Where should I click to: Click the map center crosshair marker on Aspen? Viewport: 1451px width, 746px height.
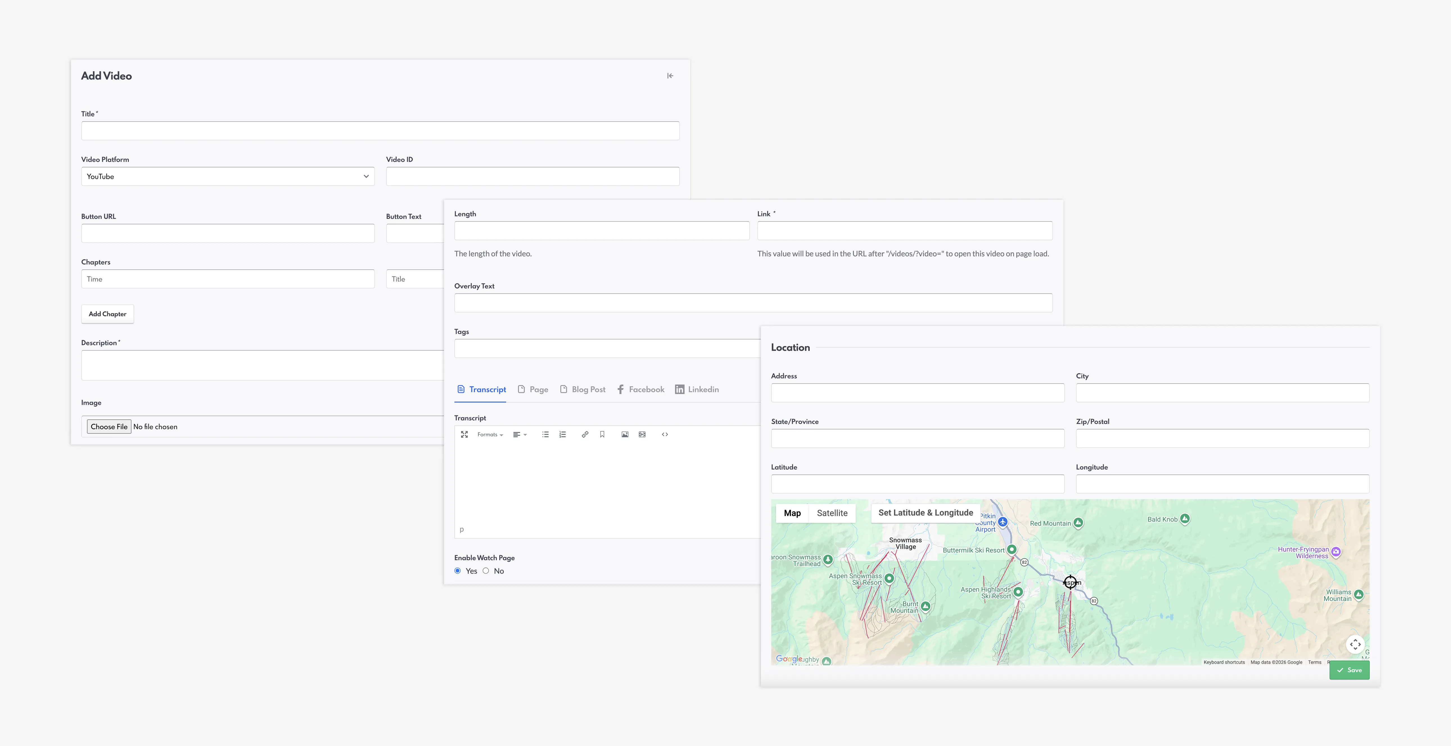[1070, 582]
